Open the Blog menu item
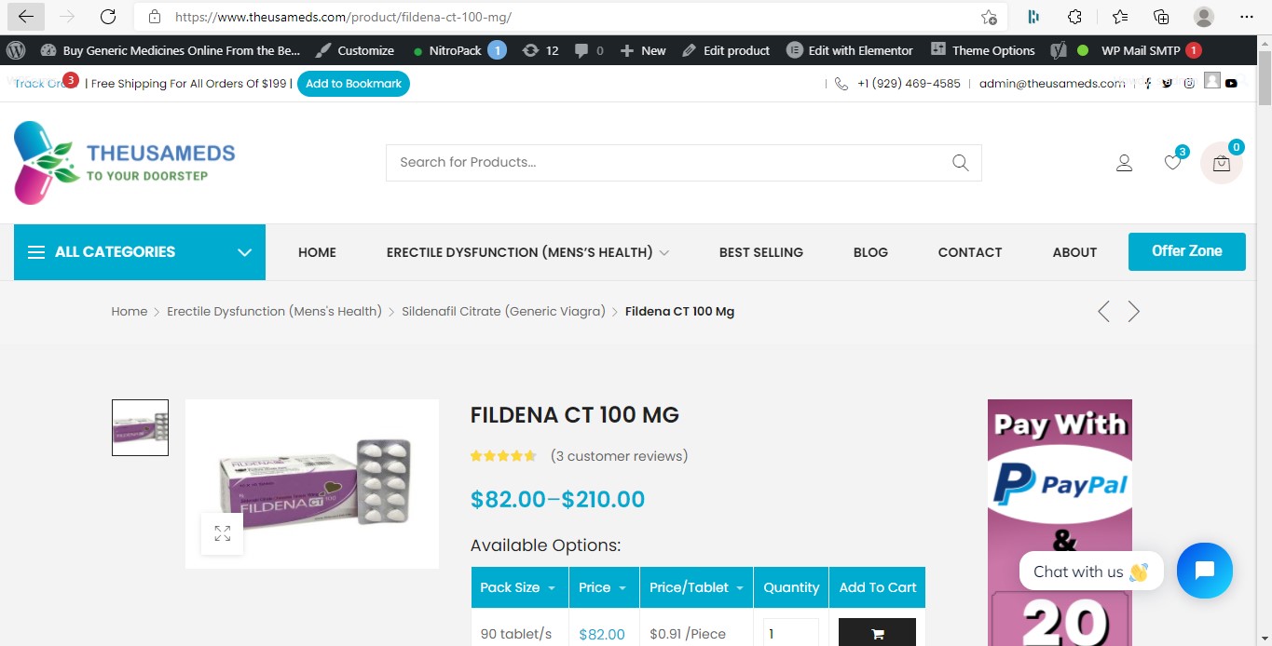The height and width of the screenshot is (646, 1272). click(x=870, y=252)
